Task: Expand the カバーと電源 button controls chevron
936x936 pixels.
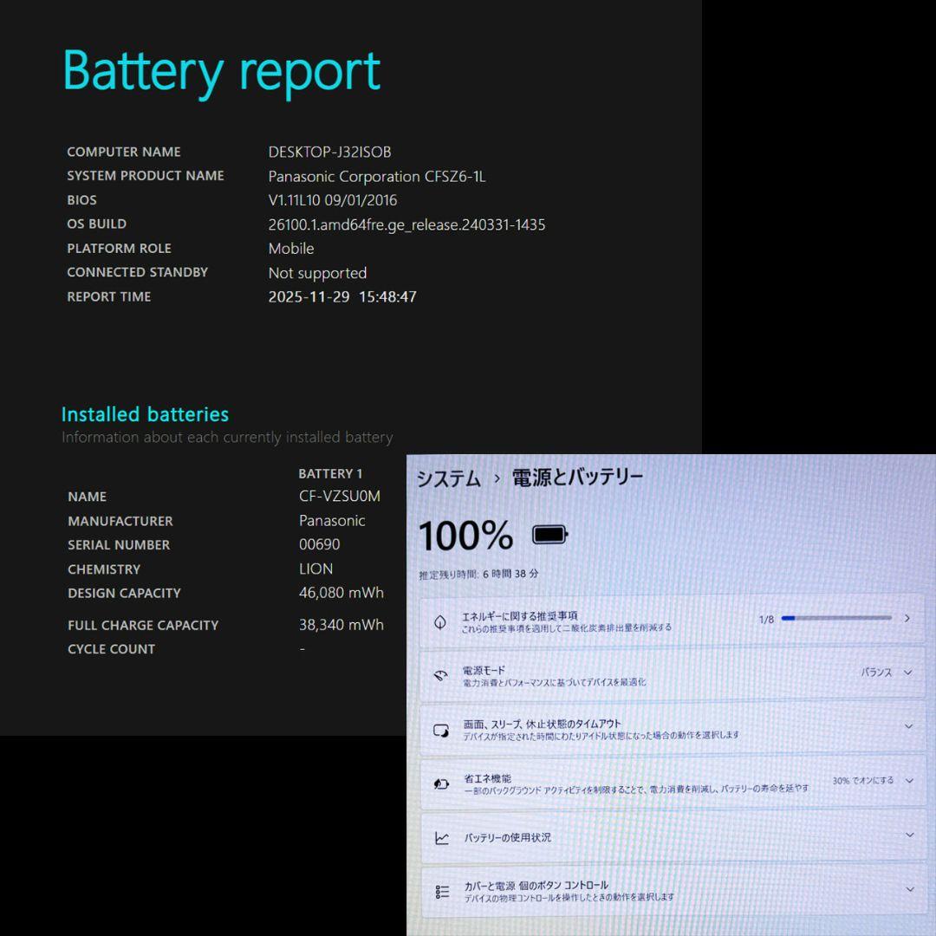Action: pyautogui.click(x=909, y=889)
